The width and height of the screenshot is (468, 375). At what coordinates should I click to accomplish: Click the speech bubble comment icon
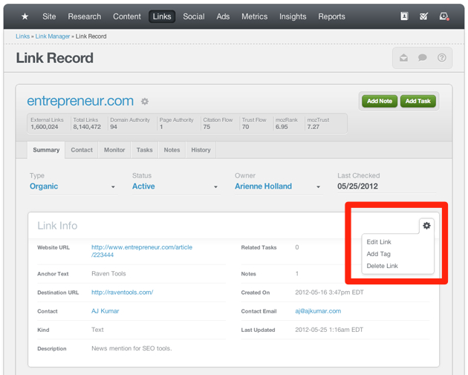click(423, 58)
